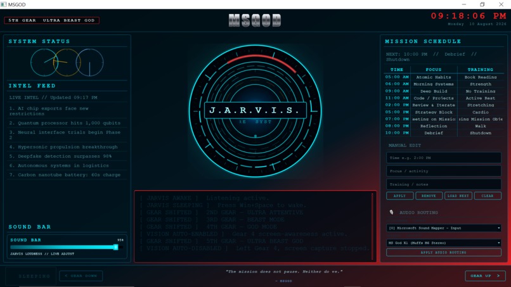Open the Microsoft Sound Mapper input dropdown
This screenshot has height=287, width=511.
[x=444, y=228]
